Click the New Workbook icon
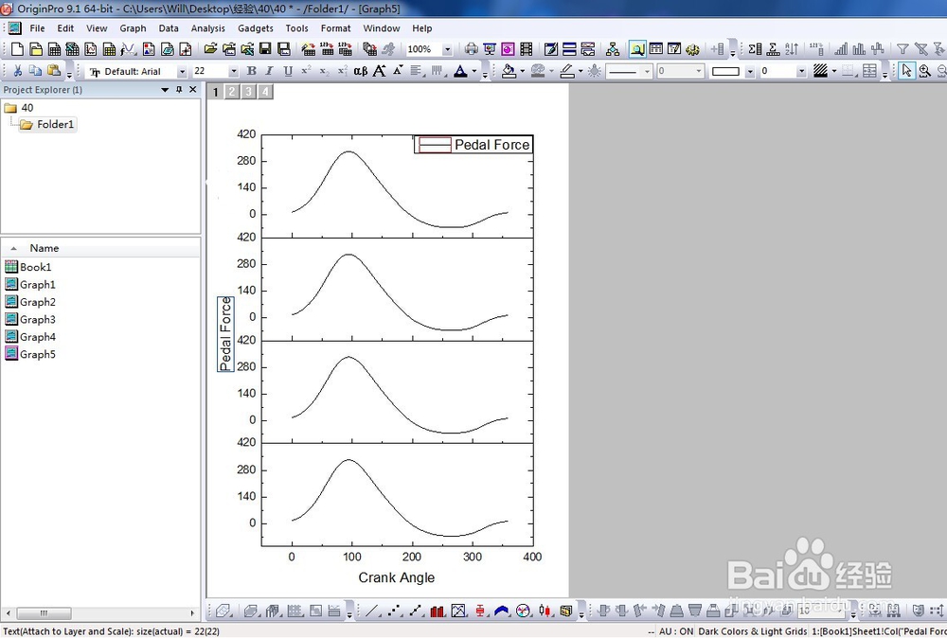Screen dimensions: 947x638 coord(54,49)
